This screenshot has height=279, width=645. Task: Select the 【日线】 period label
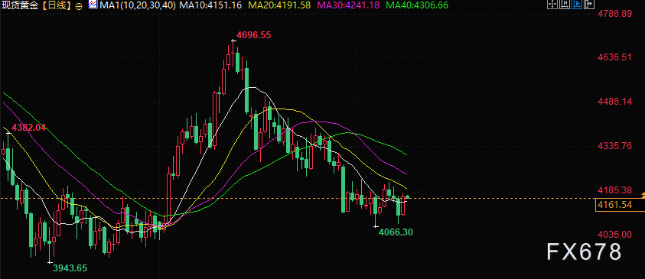click(57, 5)
